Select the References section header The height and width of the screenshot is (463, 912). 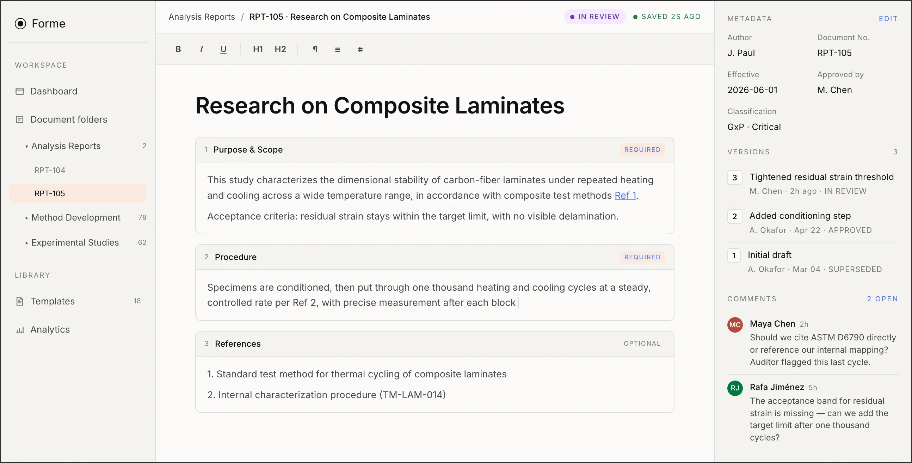coord(435,344)
